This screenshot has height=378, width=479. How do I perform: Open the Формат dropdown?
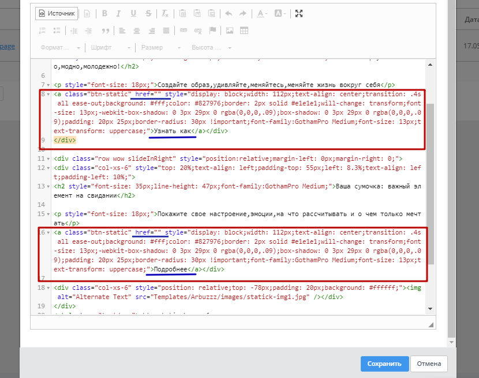[61, 47]
